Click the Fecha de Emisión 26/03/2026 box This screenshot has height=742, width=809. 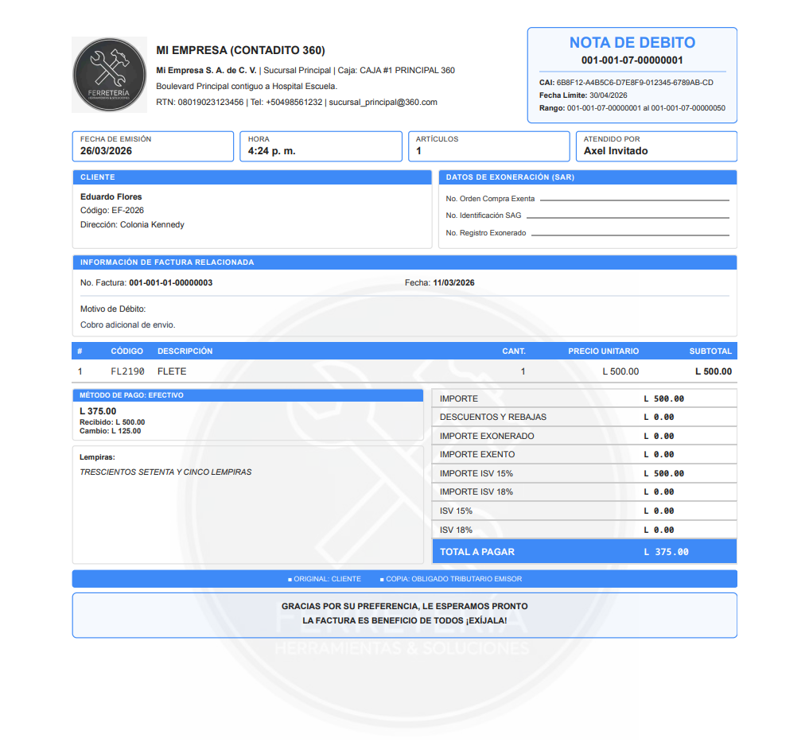153,146
